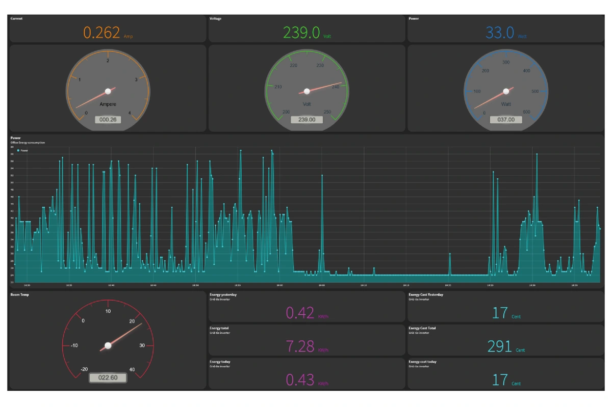Click the 239.00 readout on Volt gauge
Viewport: 612px width, 407px height.
(307, 120)
